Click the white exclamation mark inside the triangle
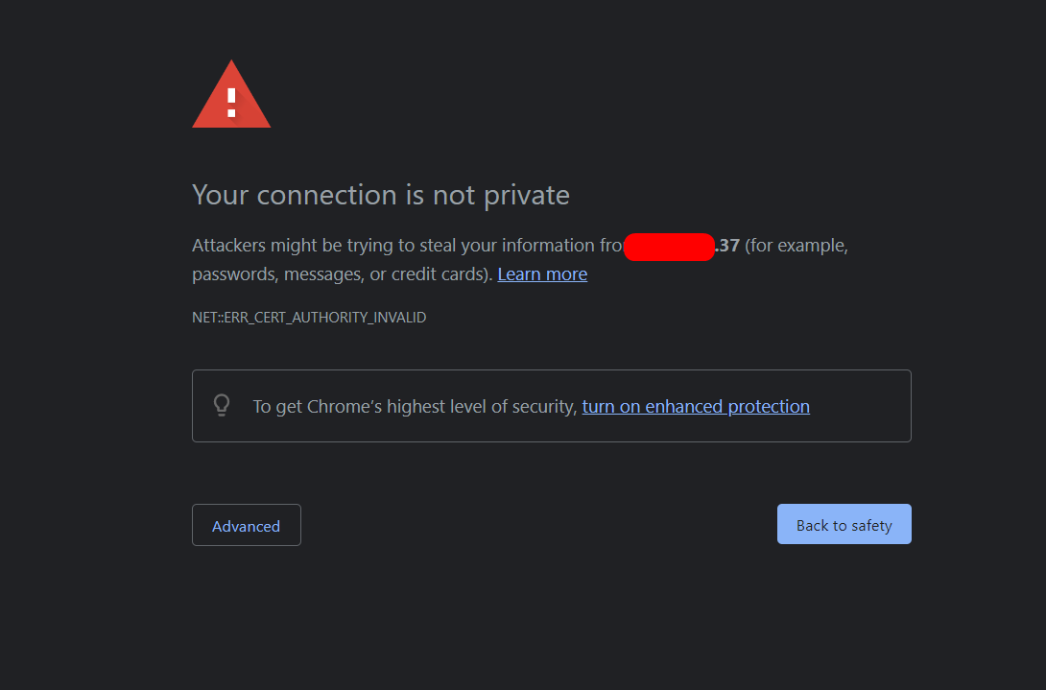 [x=231, y=101]
